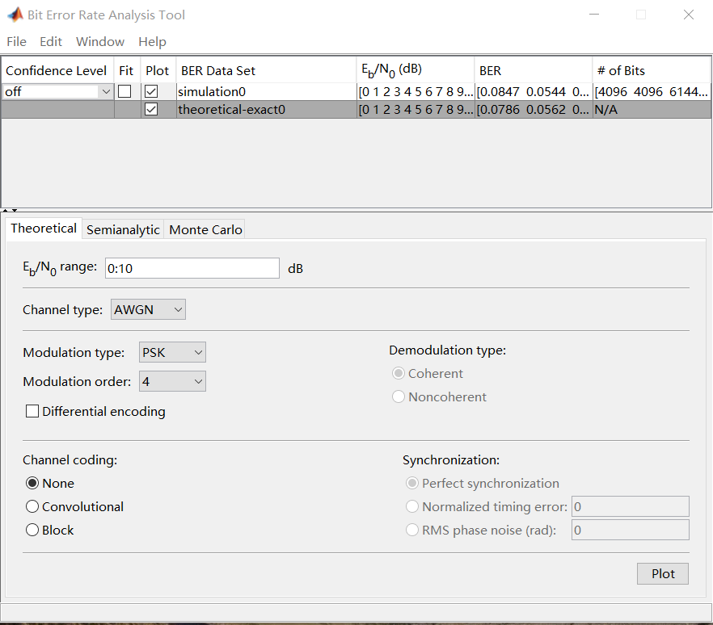Click the Plot button

click(663, 573)
